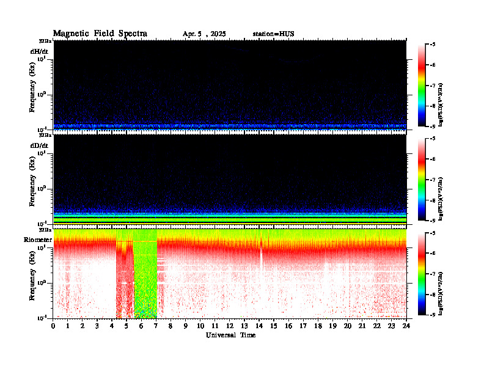Click the log PSD units label beside the dD/dt colorbar
This screenshot has height=374, width=484.
point(441,199)
